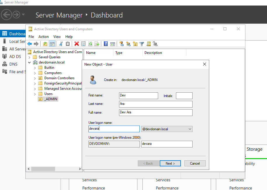Screen dimensions: 267x190
Task: Open All Servers in sidebar
Action: pyautogui.click(x=13, y=49)
